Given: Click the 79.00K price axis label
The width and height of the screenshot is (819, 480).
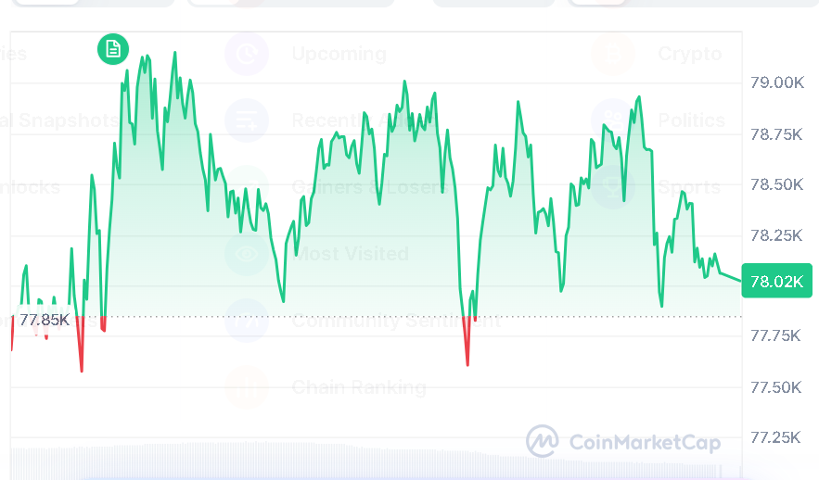Looking at the screenshot, I should coord(776,83).
